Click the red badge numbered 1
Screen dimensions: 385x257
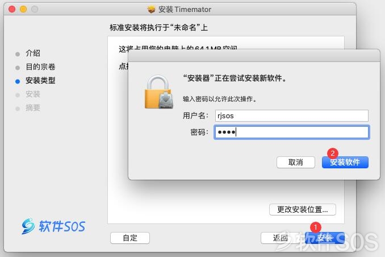(x=316, y=227)
